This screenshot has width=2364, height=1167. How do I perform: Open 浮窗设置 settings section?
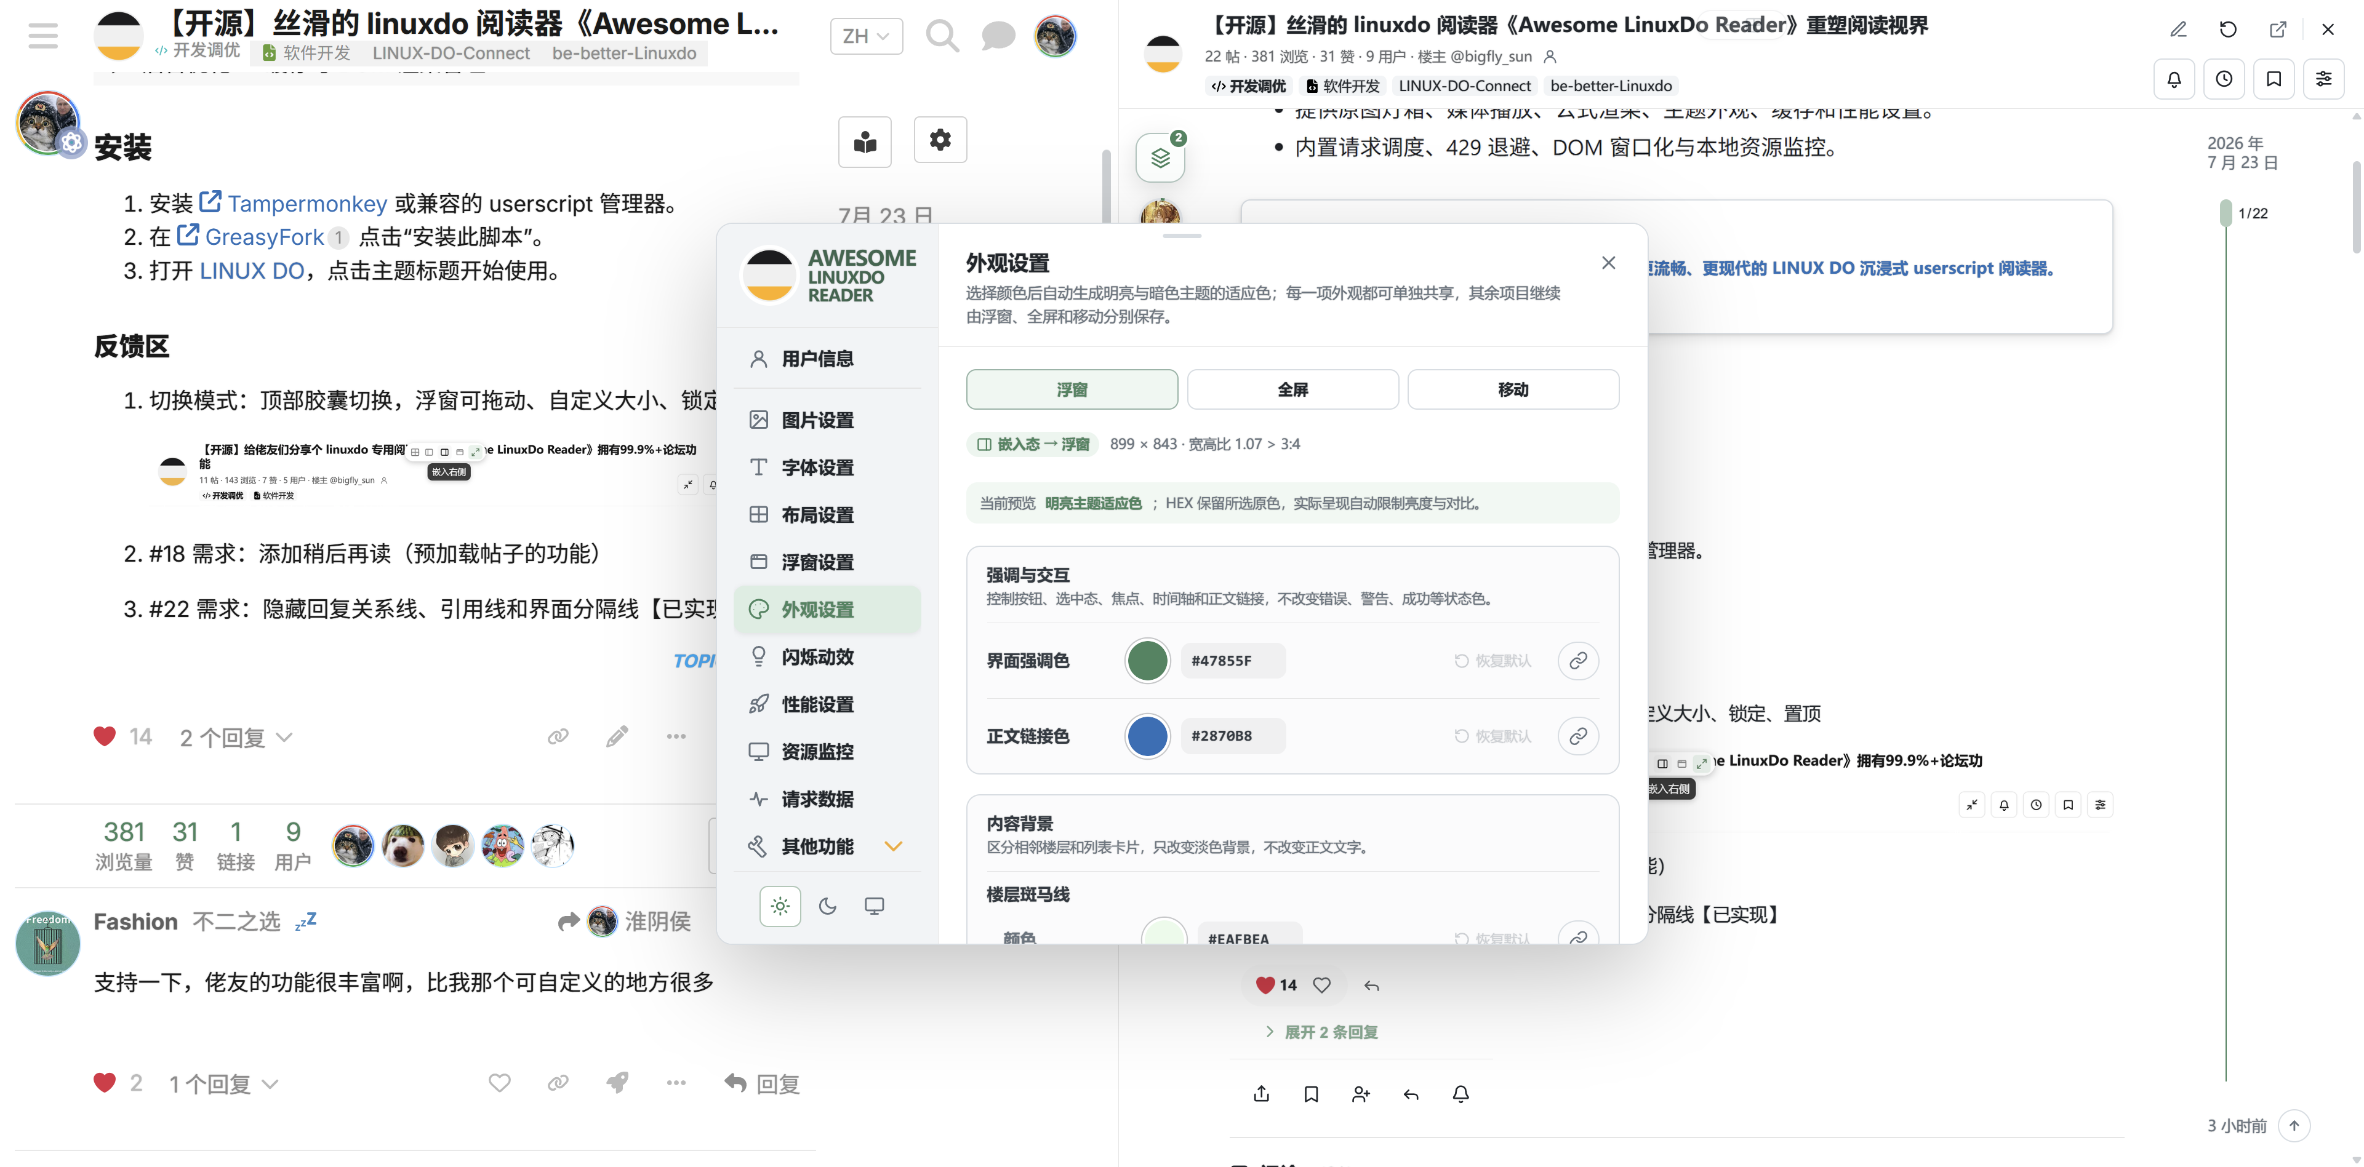pos(827,562)
